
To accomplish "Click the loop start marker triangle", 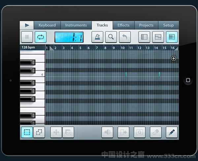I will pyautogui.click(x=51, y=48).
